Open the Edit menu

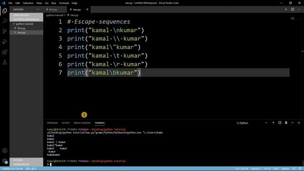18,3
